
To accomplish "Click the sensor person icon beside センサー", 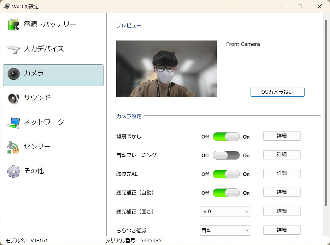I will pyautogui.click(x=13, y=147).
